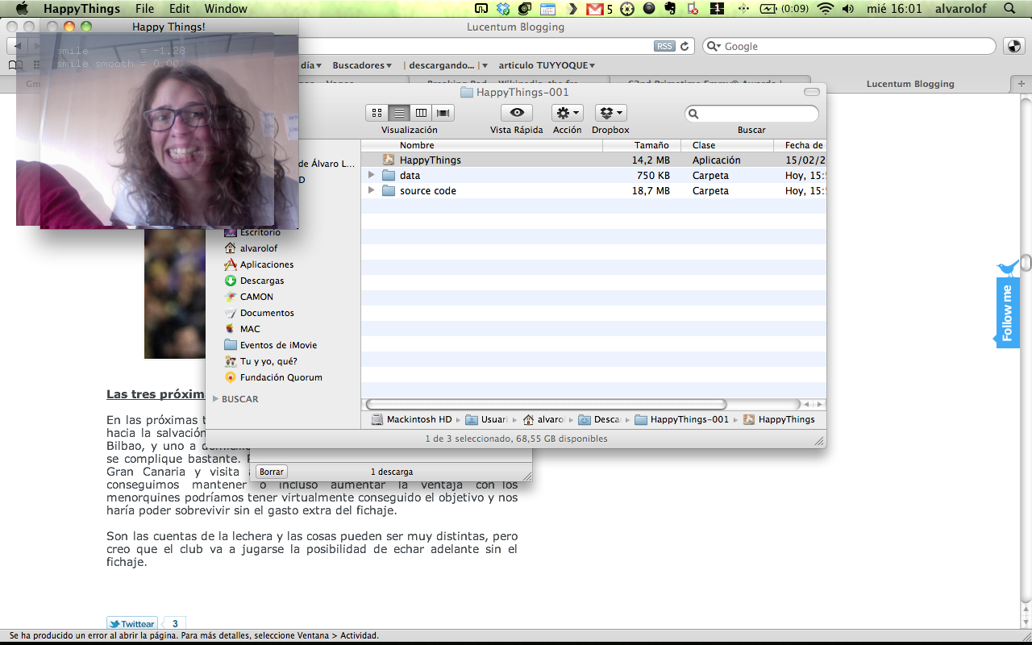Open the Dropbox toolbar dropdown
This screenshot has width=1032, height=645.
[x=610, y=113]
